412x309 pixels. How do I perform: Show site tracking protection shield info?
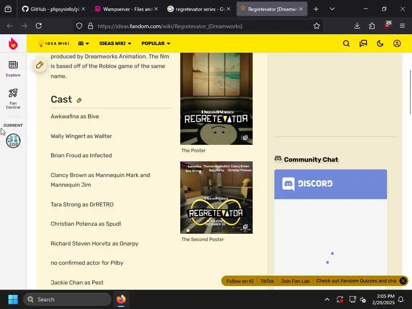coord(79,26)
